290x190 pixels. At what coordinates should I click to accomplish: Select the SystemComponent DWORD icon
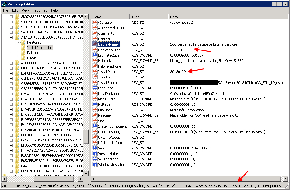(x=95, y=126)
